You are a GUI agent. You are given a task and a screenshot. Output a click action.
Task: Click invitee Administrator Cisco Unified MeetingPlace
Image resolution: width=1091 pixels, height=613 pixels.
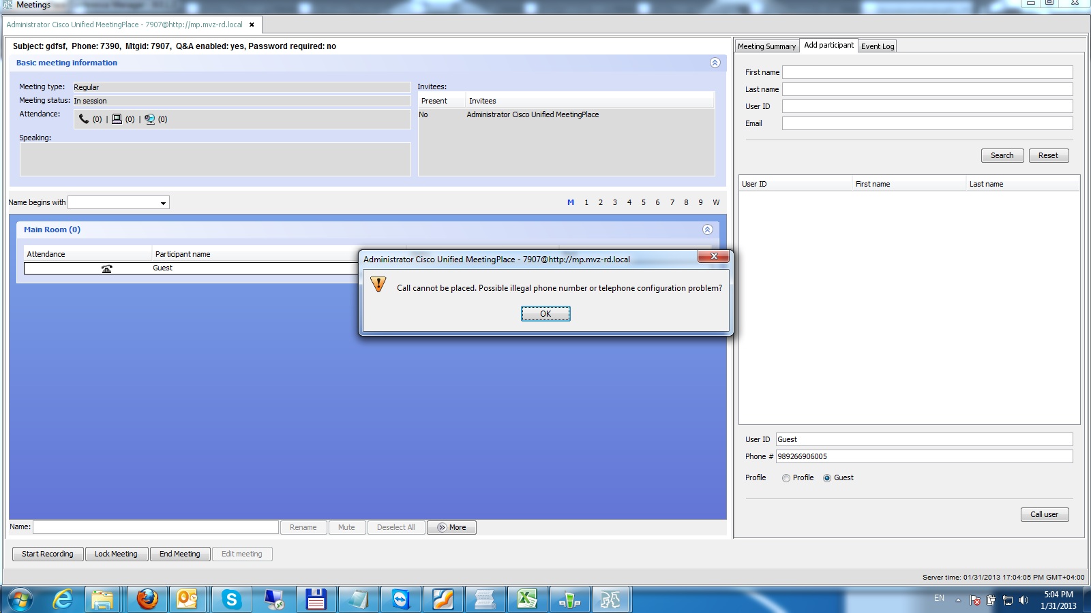click(533, 114)
